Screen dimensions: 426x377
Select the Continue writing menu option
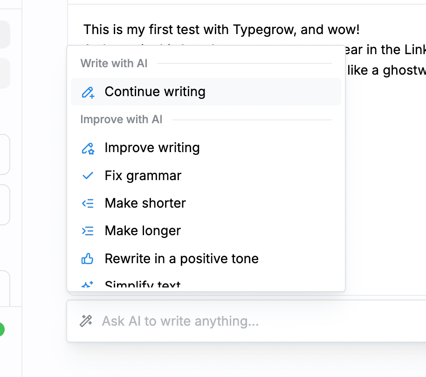coord(155,91)
